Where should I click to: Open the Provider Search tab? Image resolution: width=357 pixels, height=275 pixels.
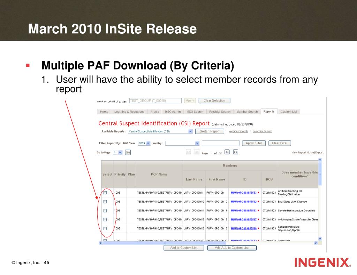(x=220, y=112)
